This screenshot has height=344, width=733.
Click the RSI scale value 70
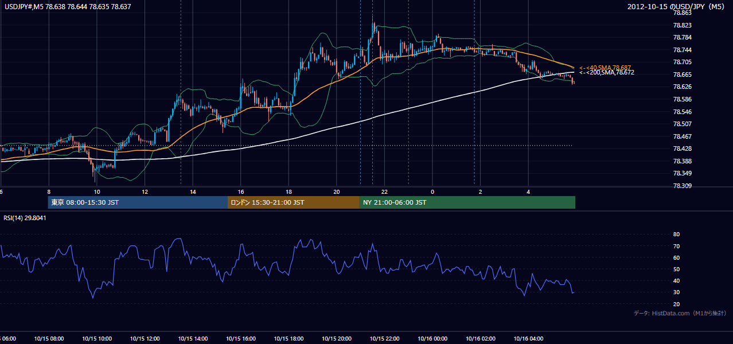pyautogui.click(x=676, y=246)
